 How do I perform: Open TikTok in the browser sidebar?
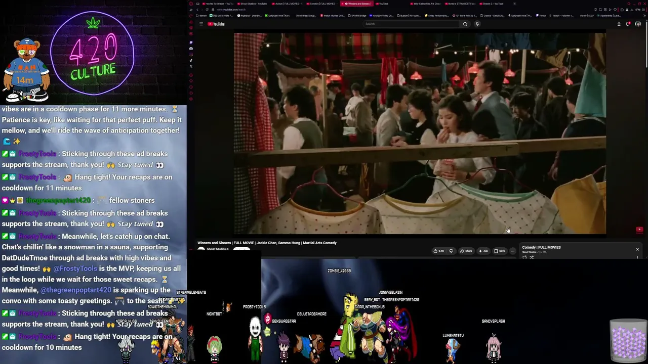[x=191, y=61]
